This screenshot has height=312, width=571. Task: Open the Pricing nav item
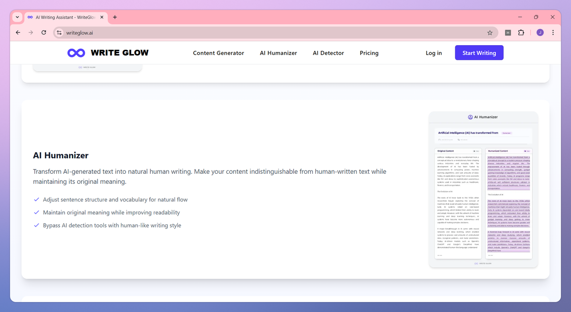[x=369, y=53]
